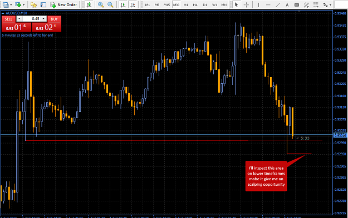This screenshot has height=218, width=348.
Task: Collapse the one-click trading panel triangle
Action: click(3, 13)
